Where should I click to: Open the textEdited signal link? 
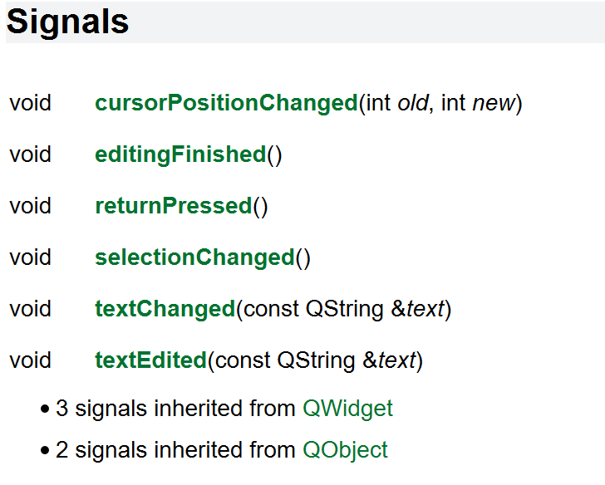tap(151, 360)
